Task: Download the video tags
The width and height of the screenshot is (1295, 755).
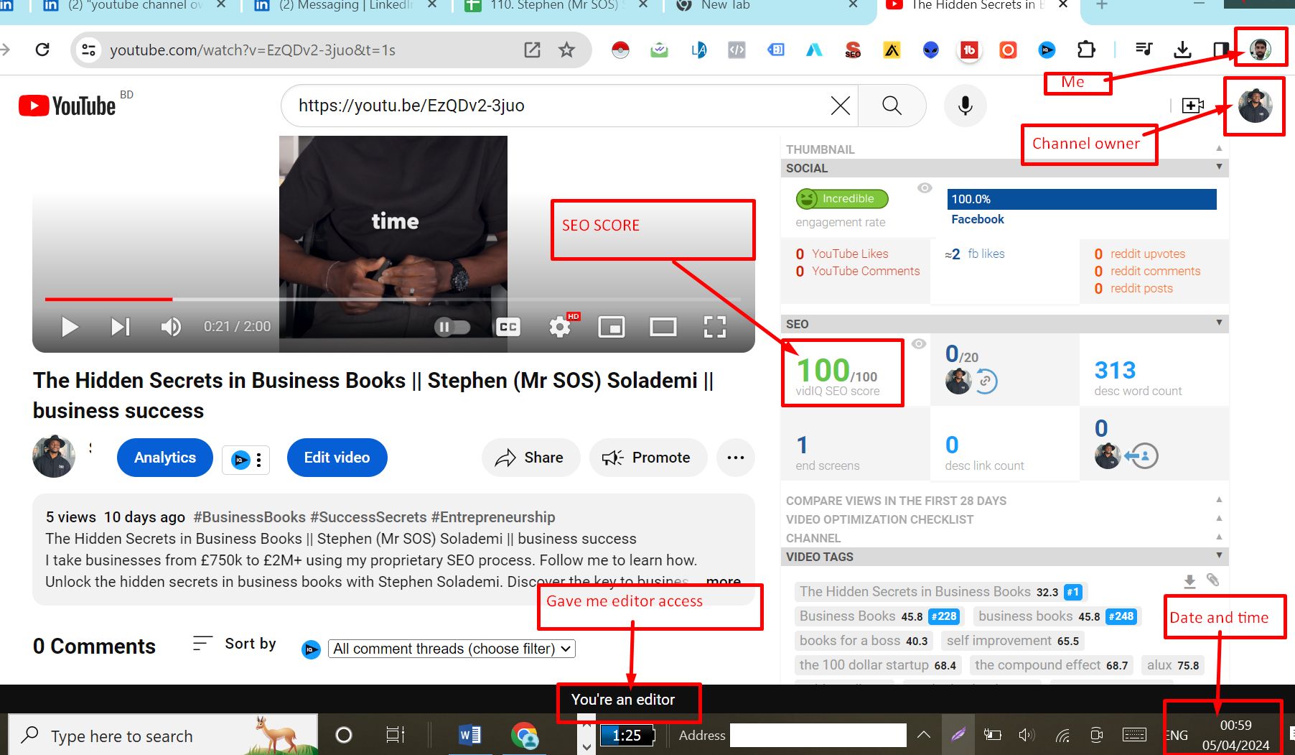Action: coord(1189,581)
